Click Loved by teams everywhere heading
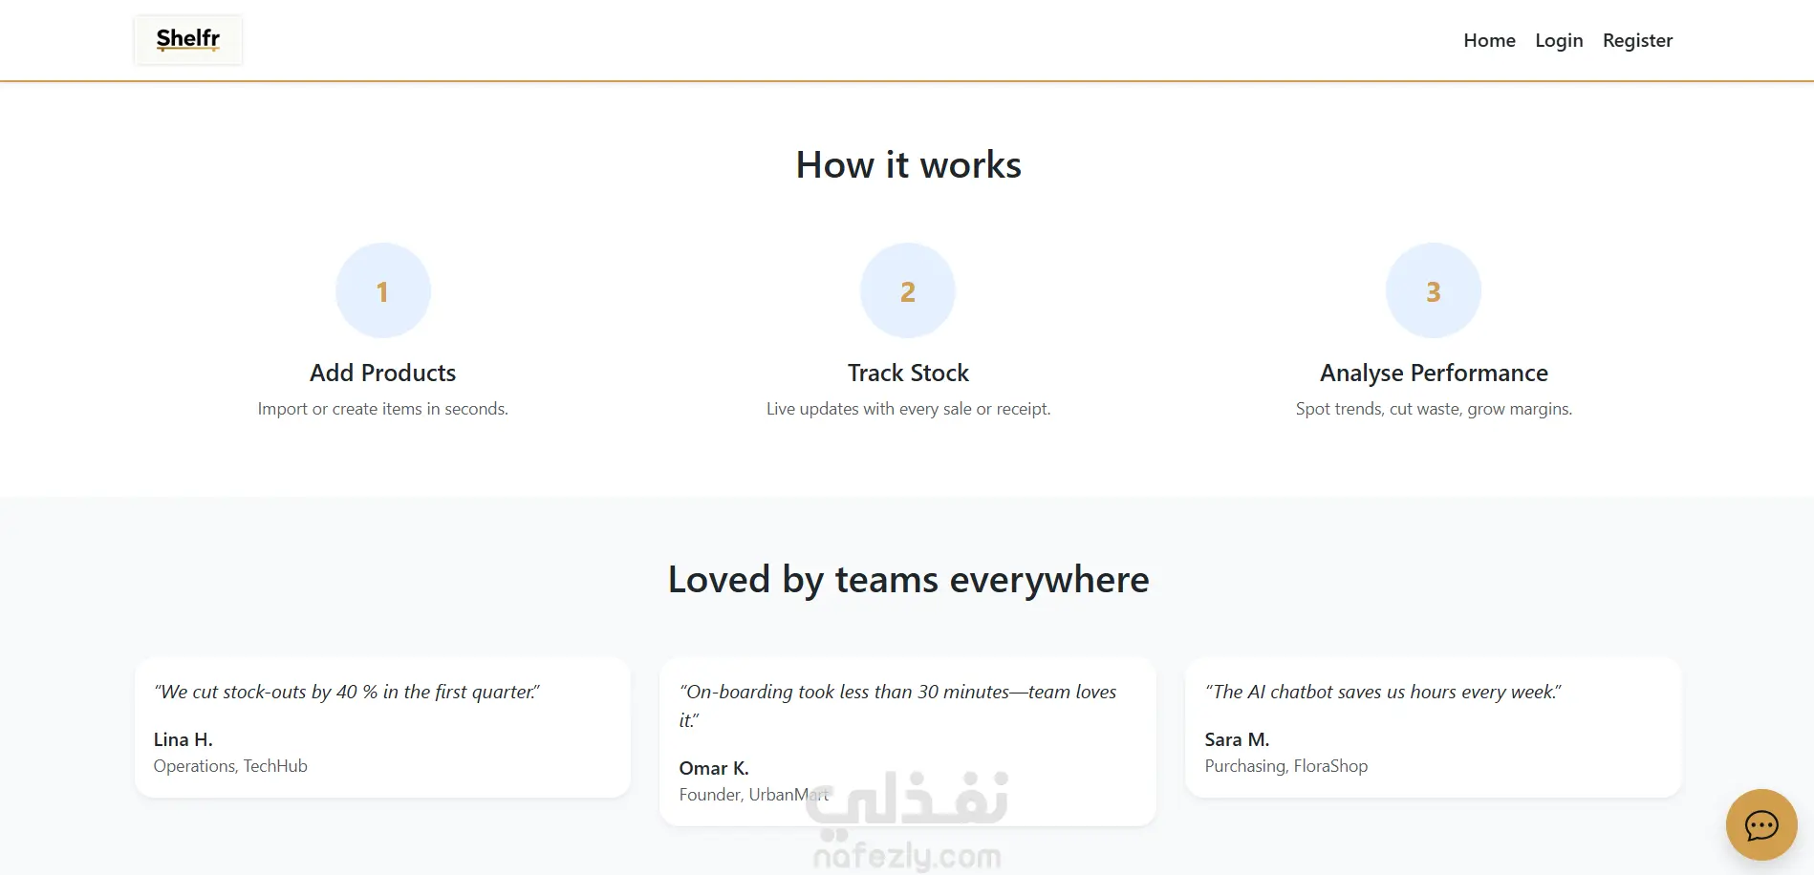Viewport: 1814px width, 875px height. point(908,580)
